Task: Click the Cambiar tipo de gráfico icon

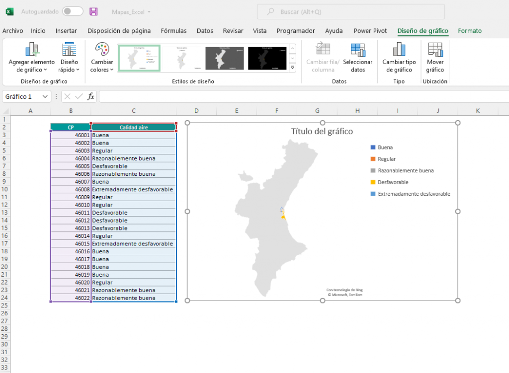Action: click(399, 49)
